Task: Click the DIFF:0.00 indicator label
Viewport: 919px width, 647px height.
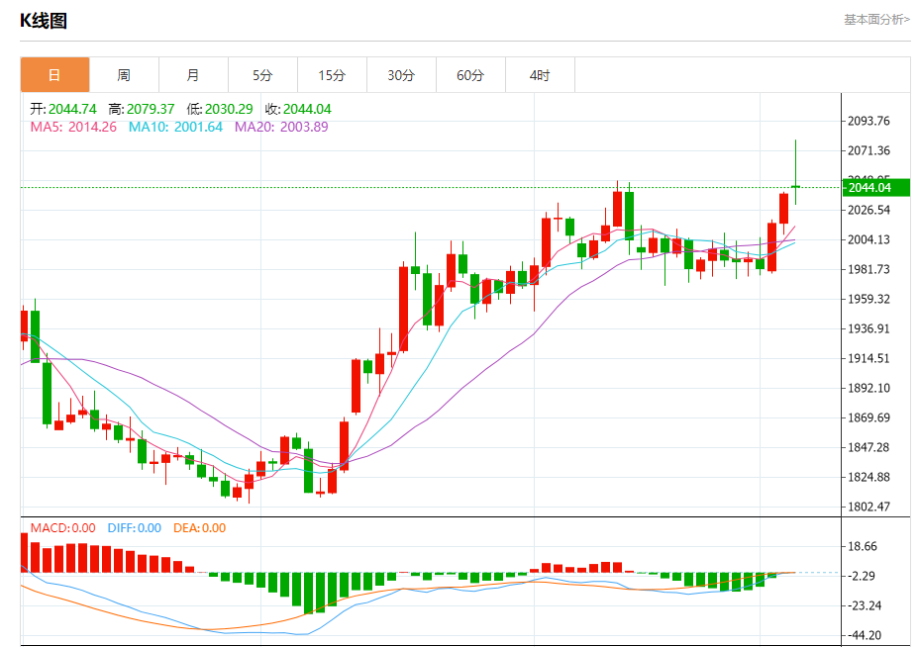Action: (x=135, y=528)
